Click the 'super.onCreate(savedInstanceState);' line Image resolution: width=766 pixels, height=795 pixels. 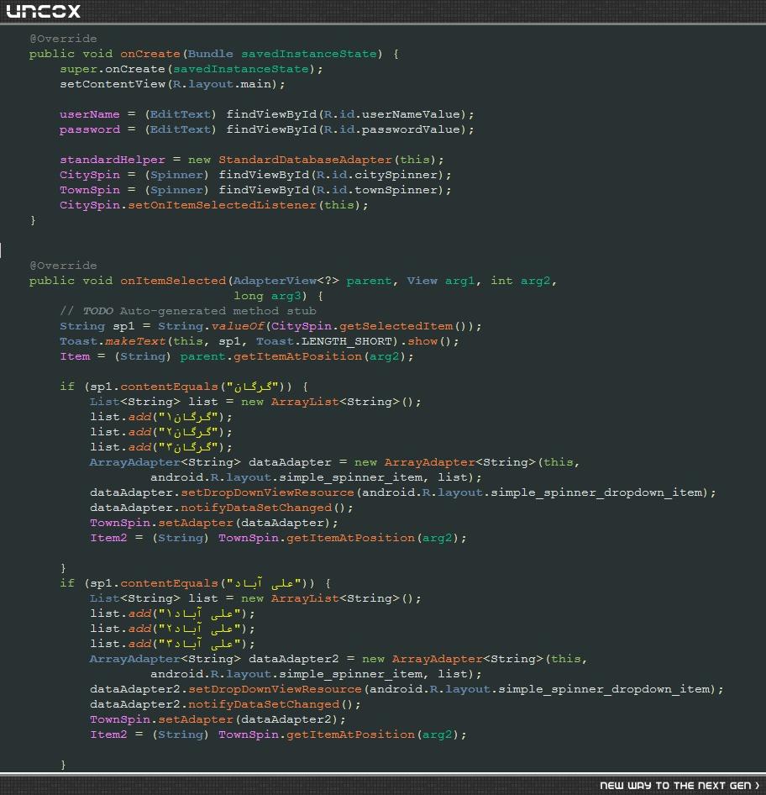(x=191, y=69)
